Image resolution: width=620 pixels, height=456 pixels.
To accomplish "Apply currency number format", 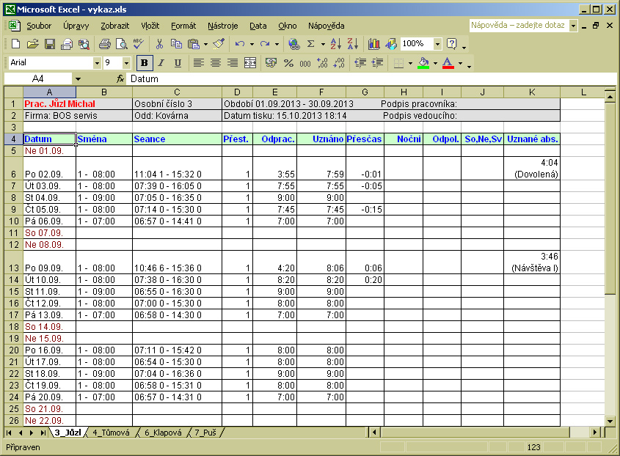I will (x=271, y=63).
